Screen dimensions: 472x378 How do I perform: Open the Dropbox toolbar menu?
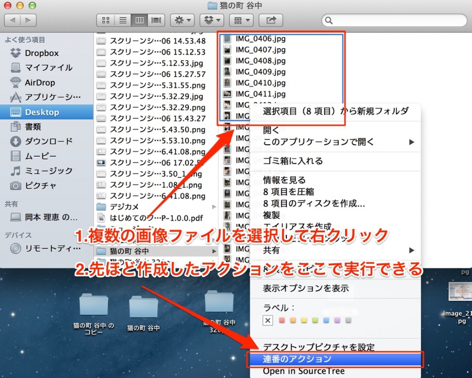coord(212,20)
